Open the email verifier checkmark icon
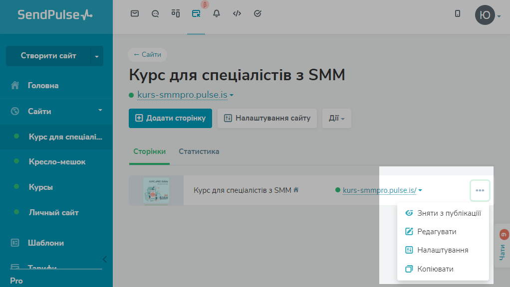 (x=257, y=13)
